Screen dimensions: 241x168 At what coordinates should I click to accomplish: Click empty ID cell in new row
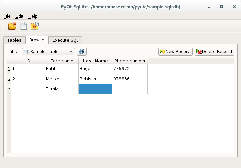click(x=28, y=89)
